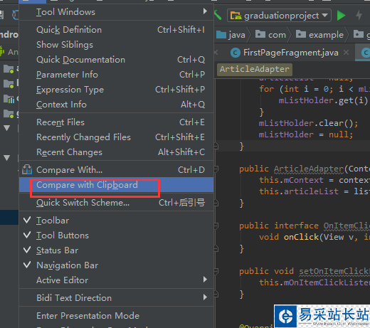The height and width of the screenshot is (328, 370).
Task: Choose Show Siblings from the menu
Action: [x=116, y=45]
